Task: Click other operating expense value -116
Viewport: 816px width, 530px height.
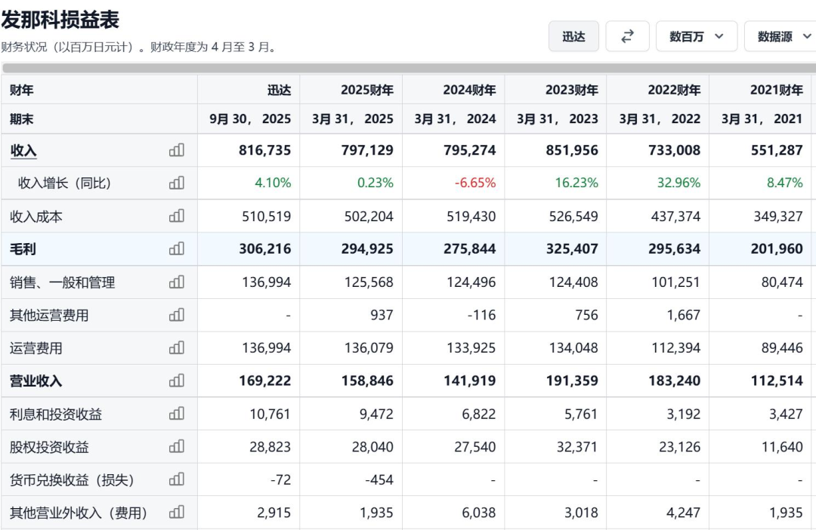Action: pos(481,315)
